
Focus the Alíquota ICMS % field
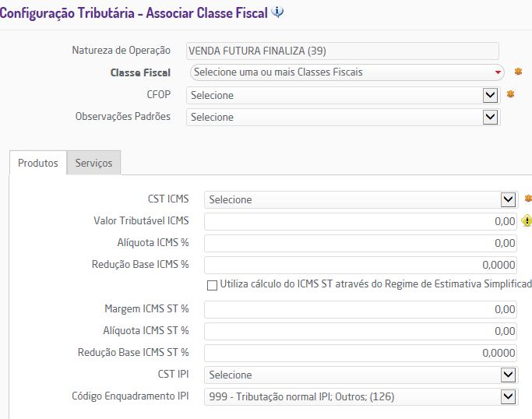click(360, 243)
